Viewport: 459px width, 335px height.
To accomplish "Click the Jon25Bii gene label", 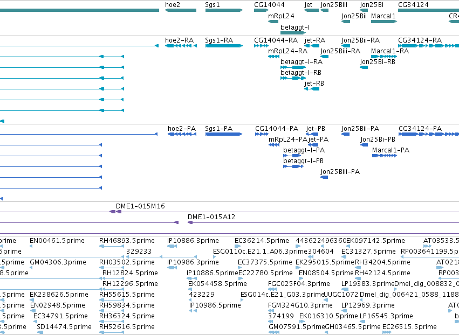I will pyautogui.click(x=354, y=16).
